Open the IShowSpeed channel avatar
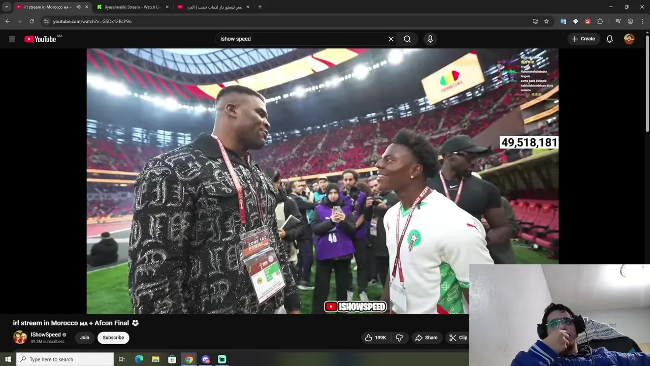This screenshot has height=366, width=650. [20, 338]
